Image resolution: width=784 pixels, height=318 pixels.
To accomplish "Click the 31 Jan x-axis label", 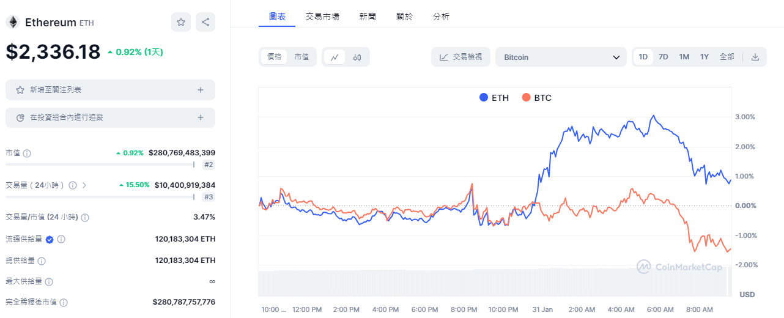I will [x=543, y=310].
